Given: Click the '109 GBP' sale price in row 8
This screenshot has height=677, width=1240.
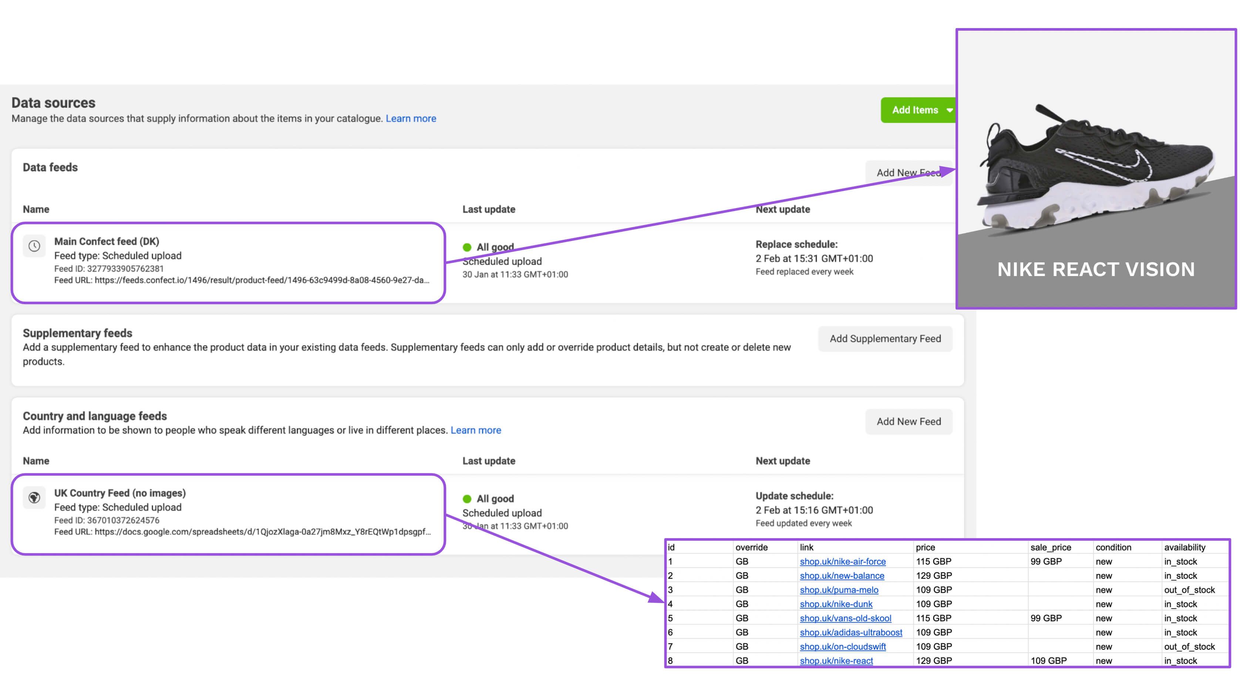Looking at the screenshot, I should (1048, 661).
